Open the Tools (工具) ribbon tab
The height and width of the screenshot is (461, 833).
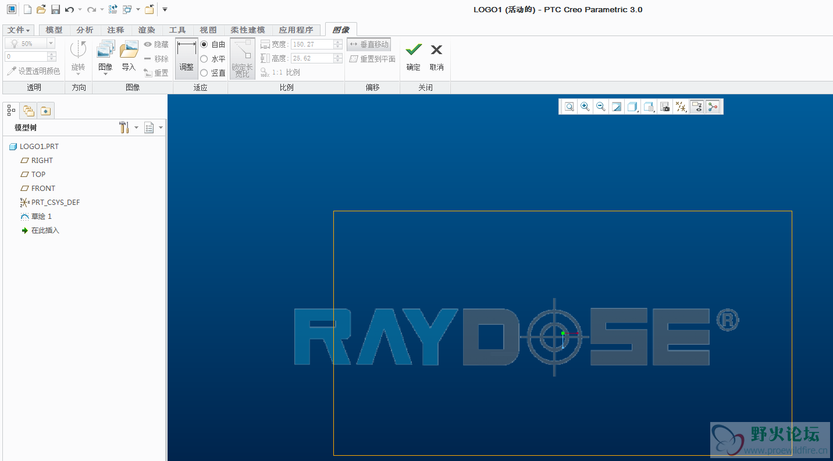coord(177,30)
